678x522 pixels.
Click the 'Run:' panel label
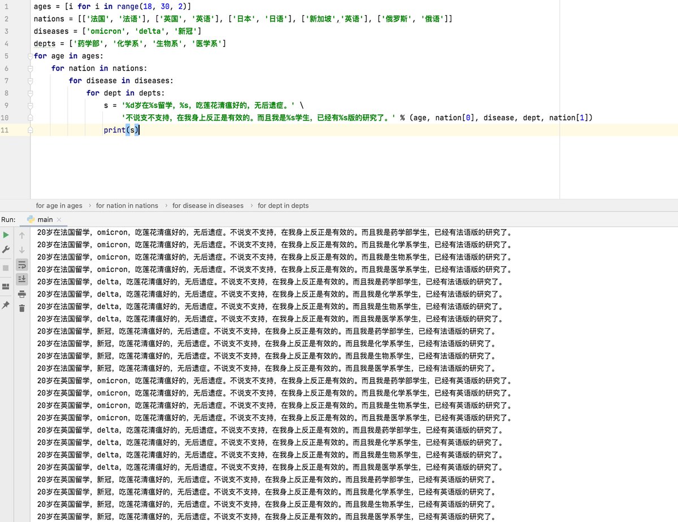(8, 219)
